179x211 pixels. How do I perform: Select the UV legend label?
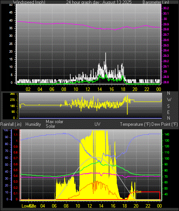click(98, 124)
